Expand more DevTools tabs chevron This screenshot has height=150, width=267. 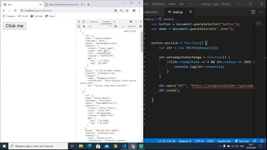point(114,22)
